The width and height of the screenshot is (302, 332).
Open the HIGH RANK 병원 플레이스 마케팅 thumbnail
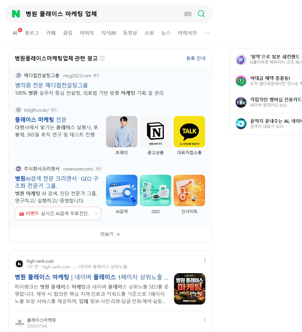pos(189,289)
